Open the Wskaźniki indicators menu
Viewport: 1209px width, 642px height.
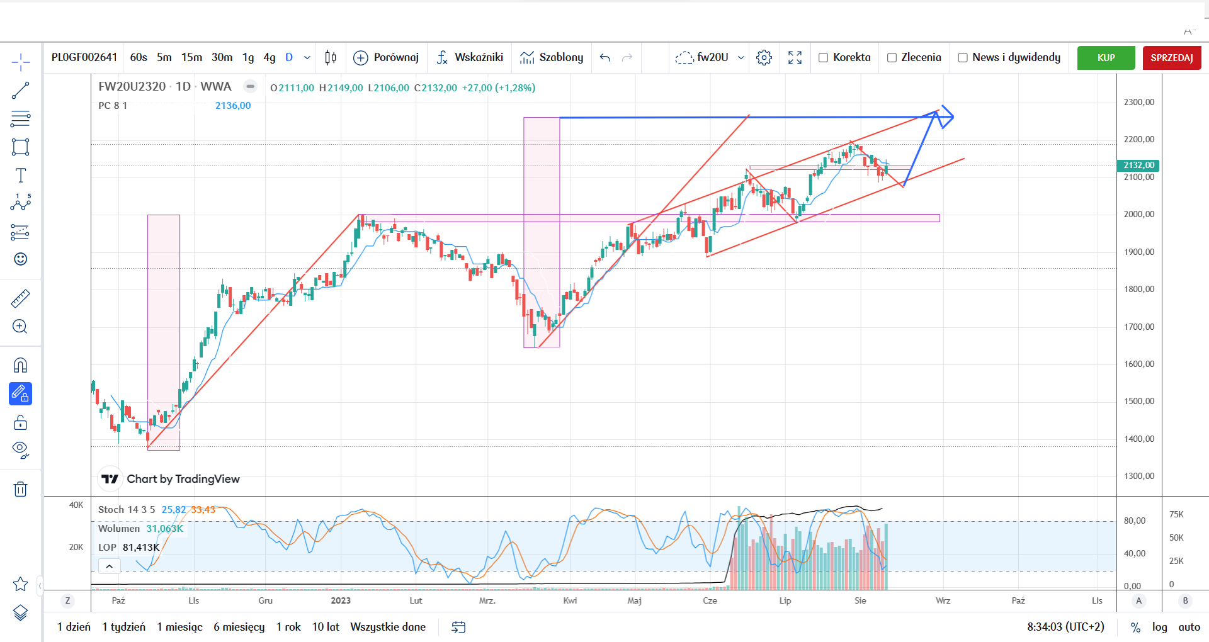click(x=470, y=58)
